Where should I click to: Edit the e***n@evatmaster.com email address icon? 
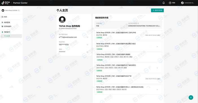click(x=87, y=37)
